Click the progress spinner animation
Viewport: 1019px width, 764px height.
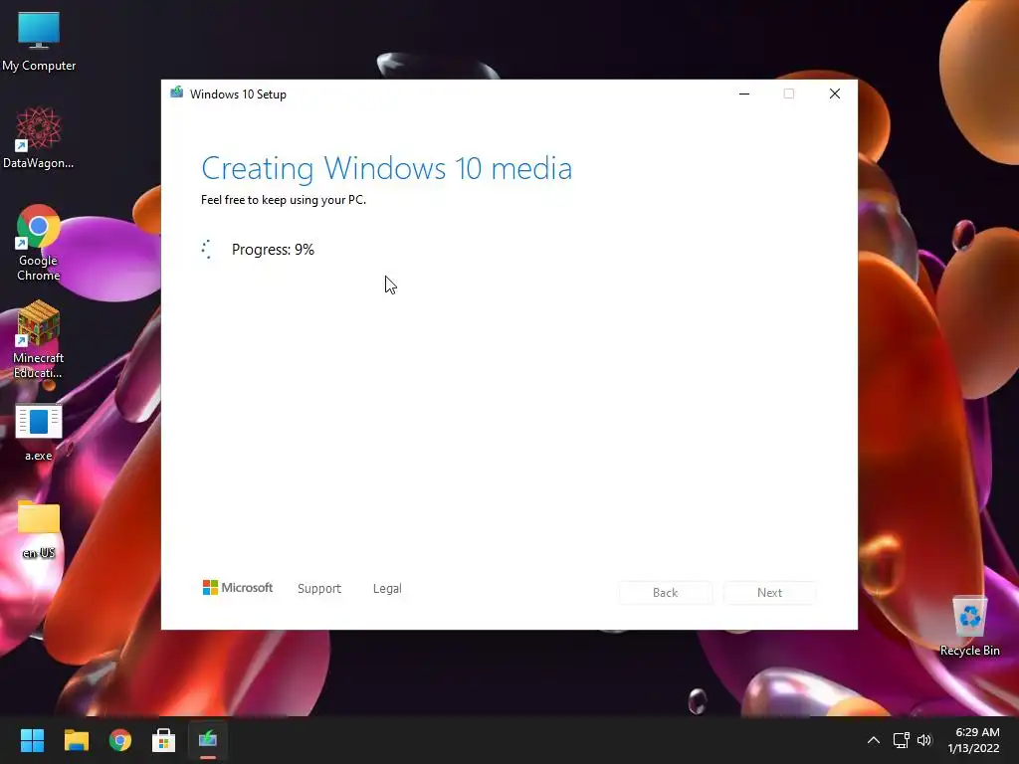click(207, 250)
